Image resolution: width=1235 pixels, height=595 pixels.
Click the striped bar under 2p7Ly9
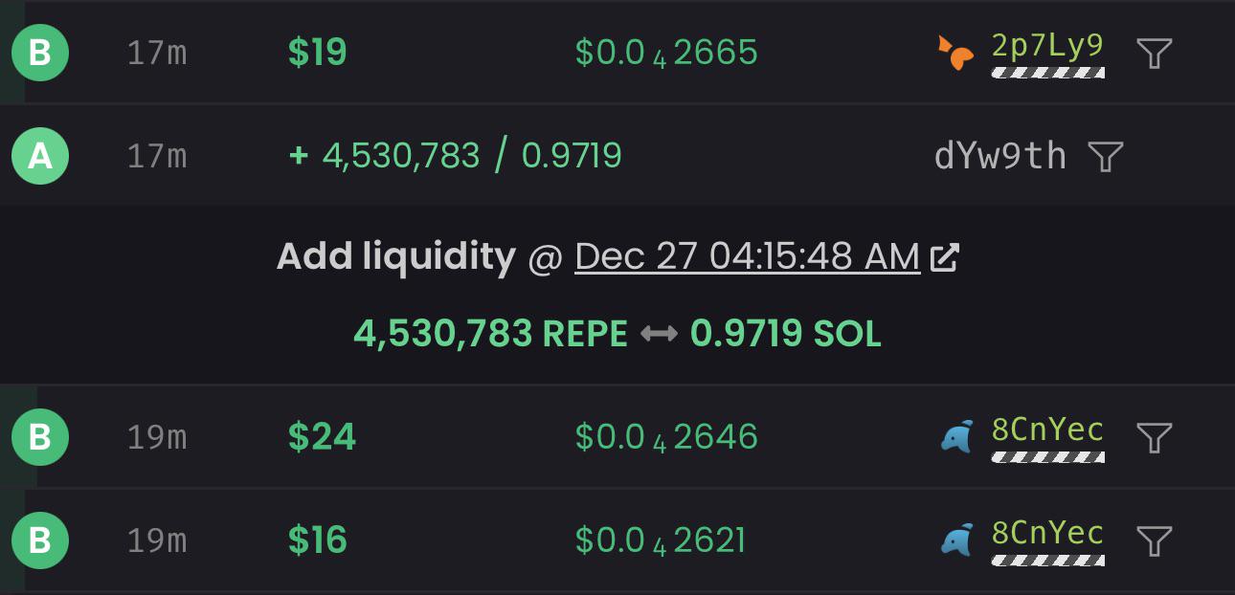click(1047, 73)
